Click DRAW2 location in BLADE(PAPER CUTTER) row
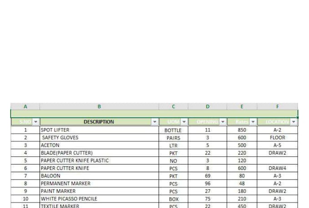This screenshot has width=309, height=208. tap(278, 153)
